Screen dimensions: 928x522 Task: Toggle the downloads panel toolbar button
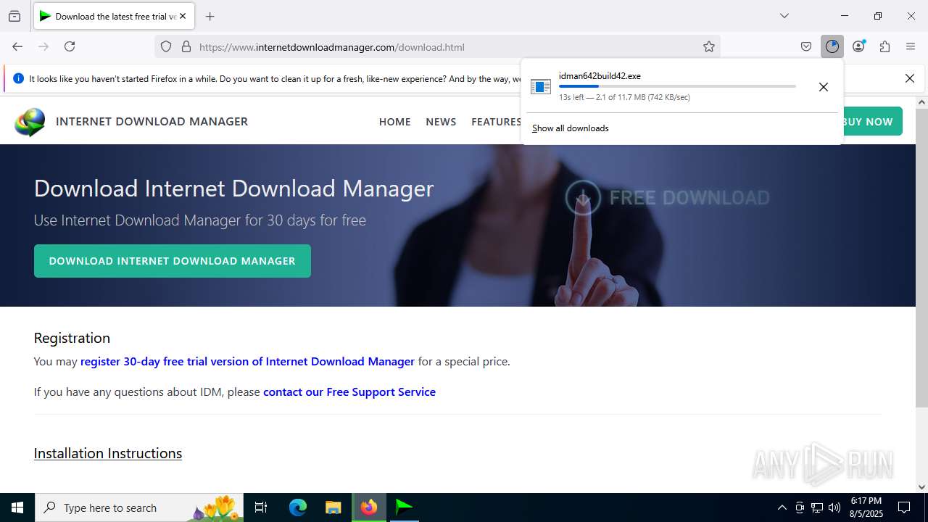point(832,46)
